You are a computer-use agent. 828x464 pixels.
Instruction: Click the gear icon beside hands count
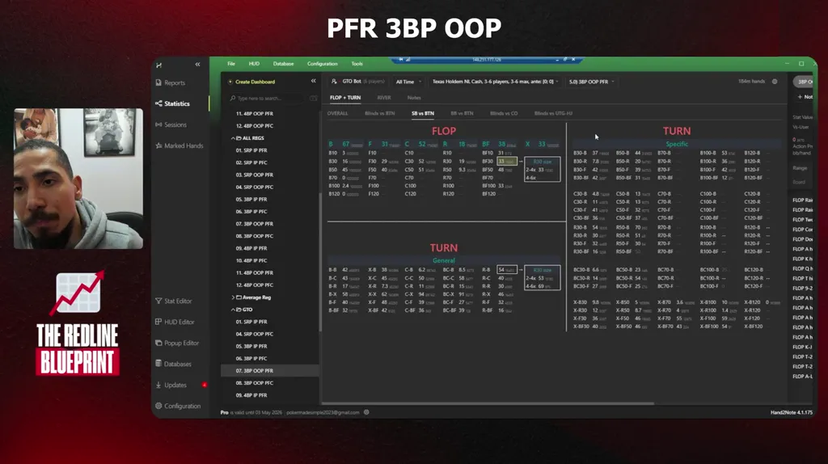tap(775, 82)
